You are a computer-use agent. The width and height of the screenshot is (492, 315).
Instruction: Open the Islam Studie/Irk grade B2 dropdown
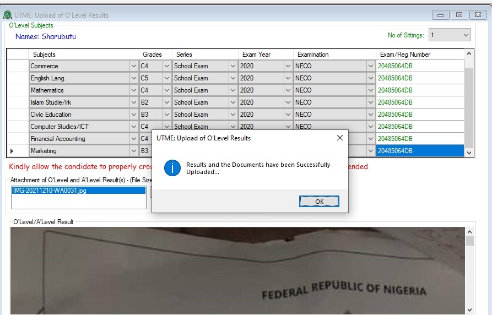pos(166,102)
